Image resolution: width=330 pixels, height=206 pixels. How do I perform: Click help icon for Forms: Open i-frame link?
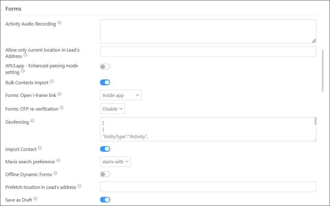coord(60,94)
